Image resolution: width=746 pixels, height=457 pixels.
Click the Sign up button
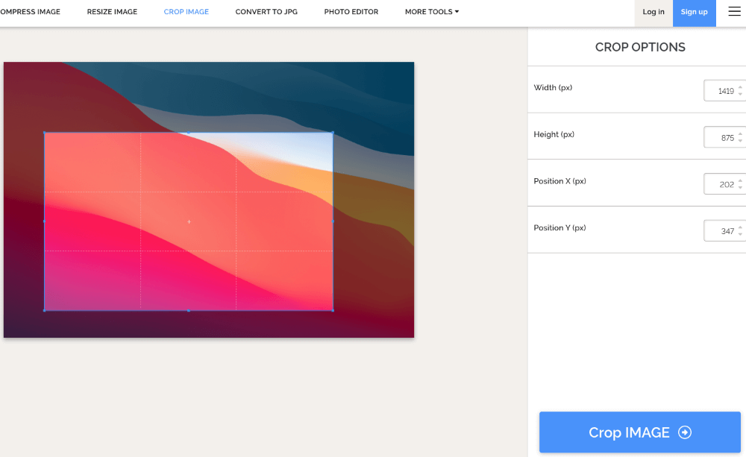pos(694,12)
